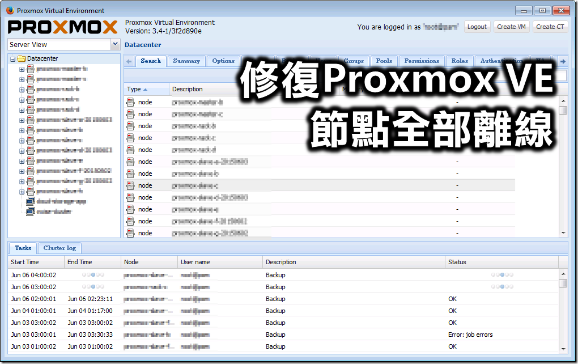Switch to the Search tab
This screenshot has width=578, height=364.
point(151,61)
